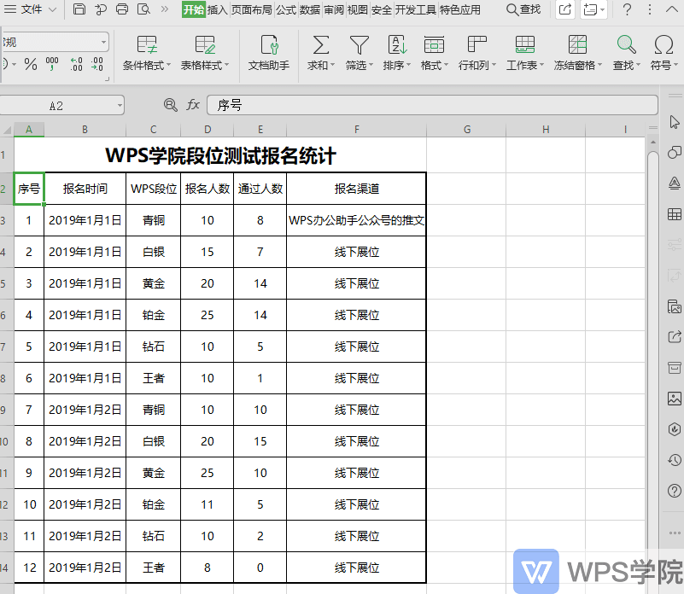
Task: Apply thousands separator format
Action: point(52,64)
